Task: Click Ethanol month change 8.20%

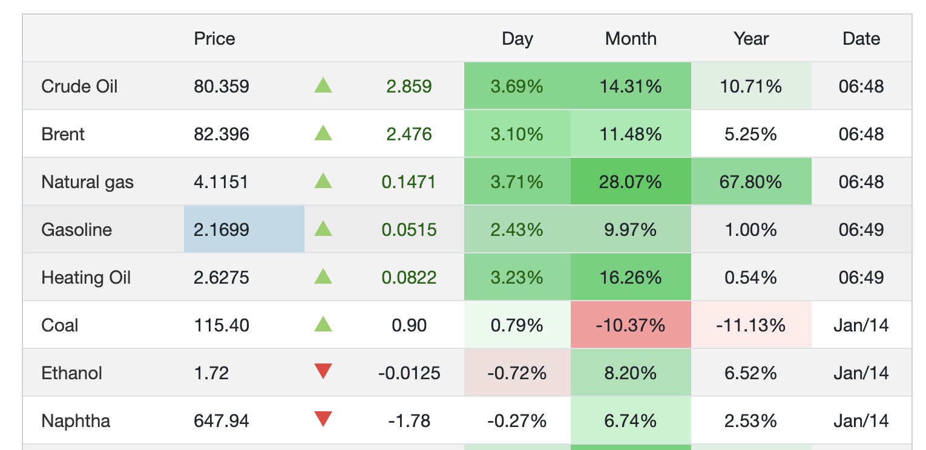Action: tap(631, 373)
